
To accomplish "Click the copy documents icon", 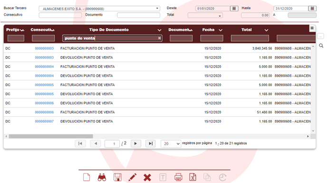I will tap(207, 177).
